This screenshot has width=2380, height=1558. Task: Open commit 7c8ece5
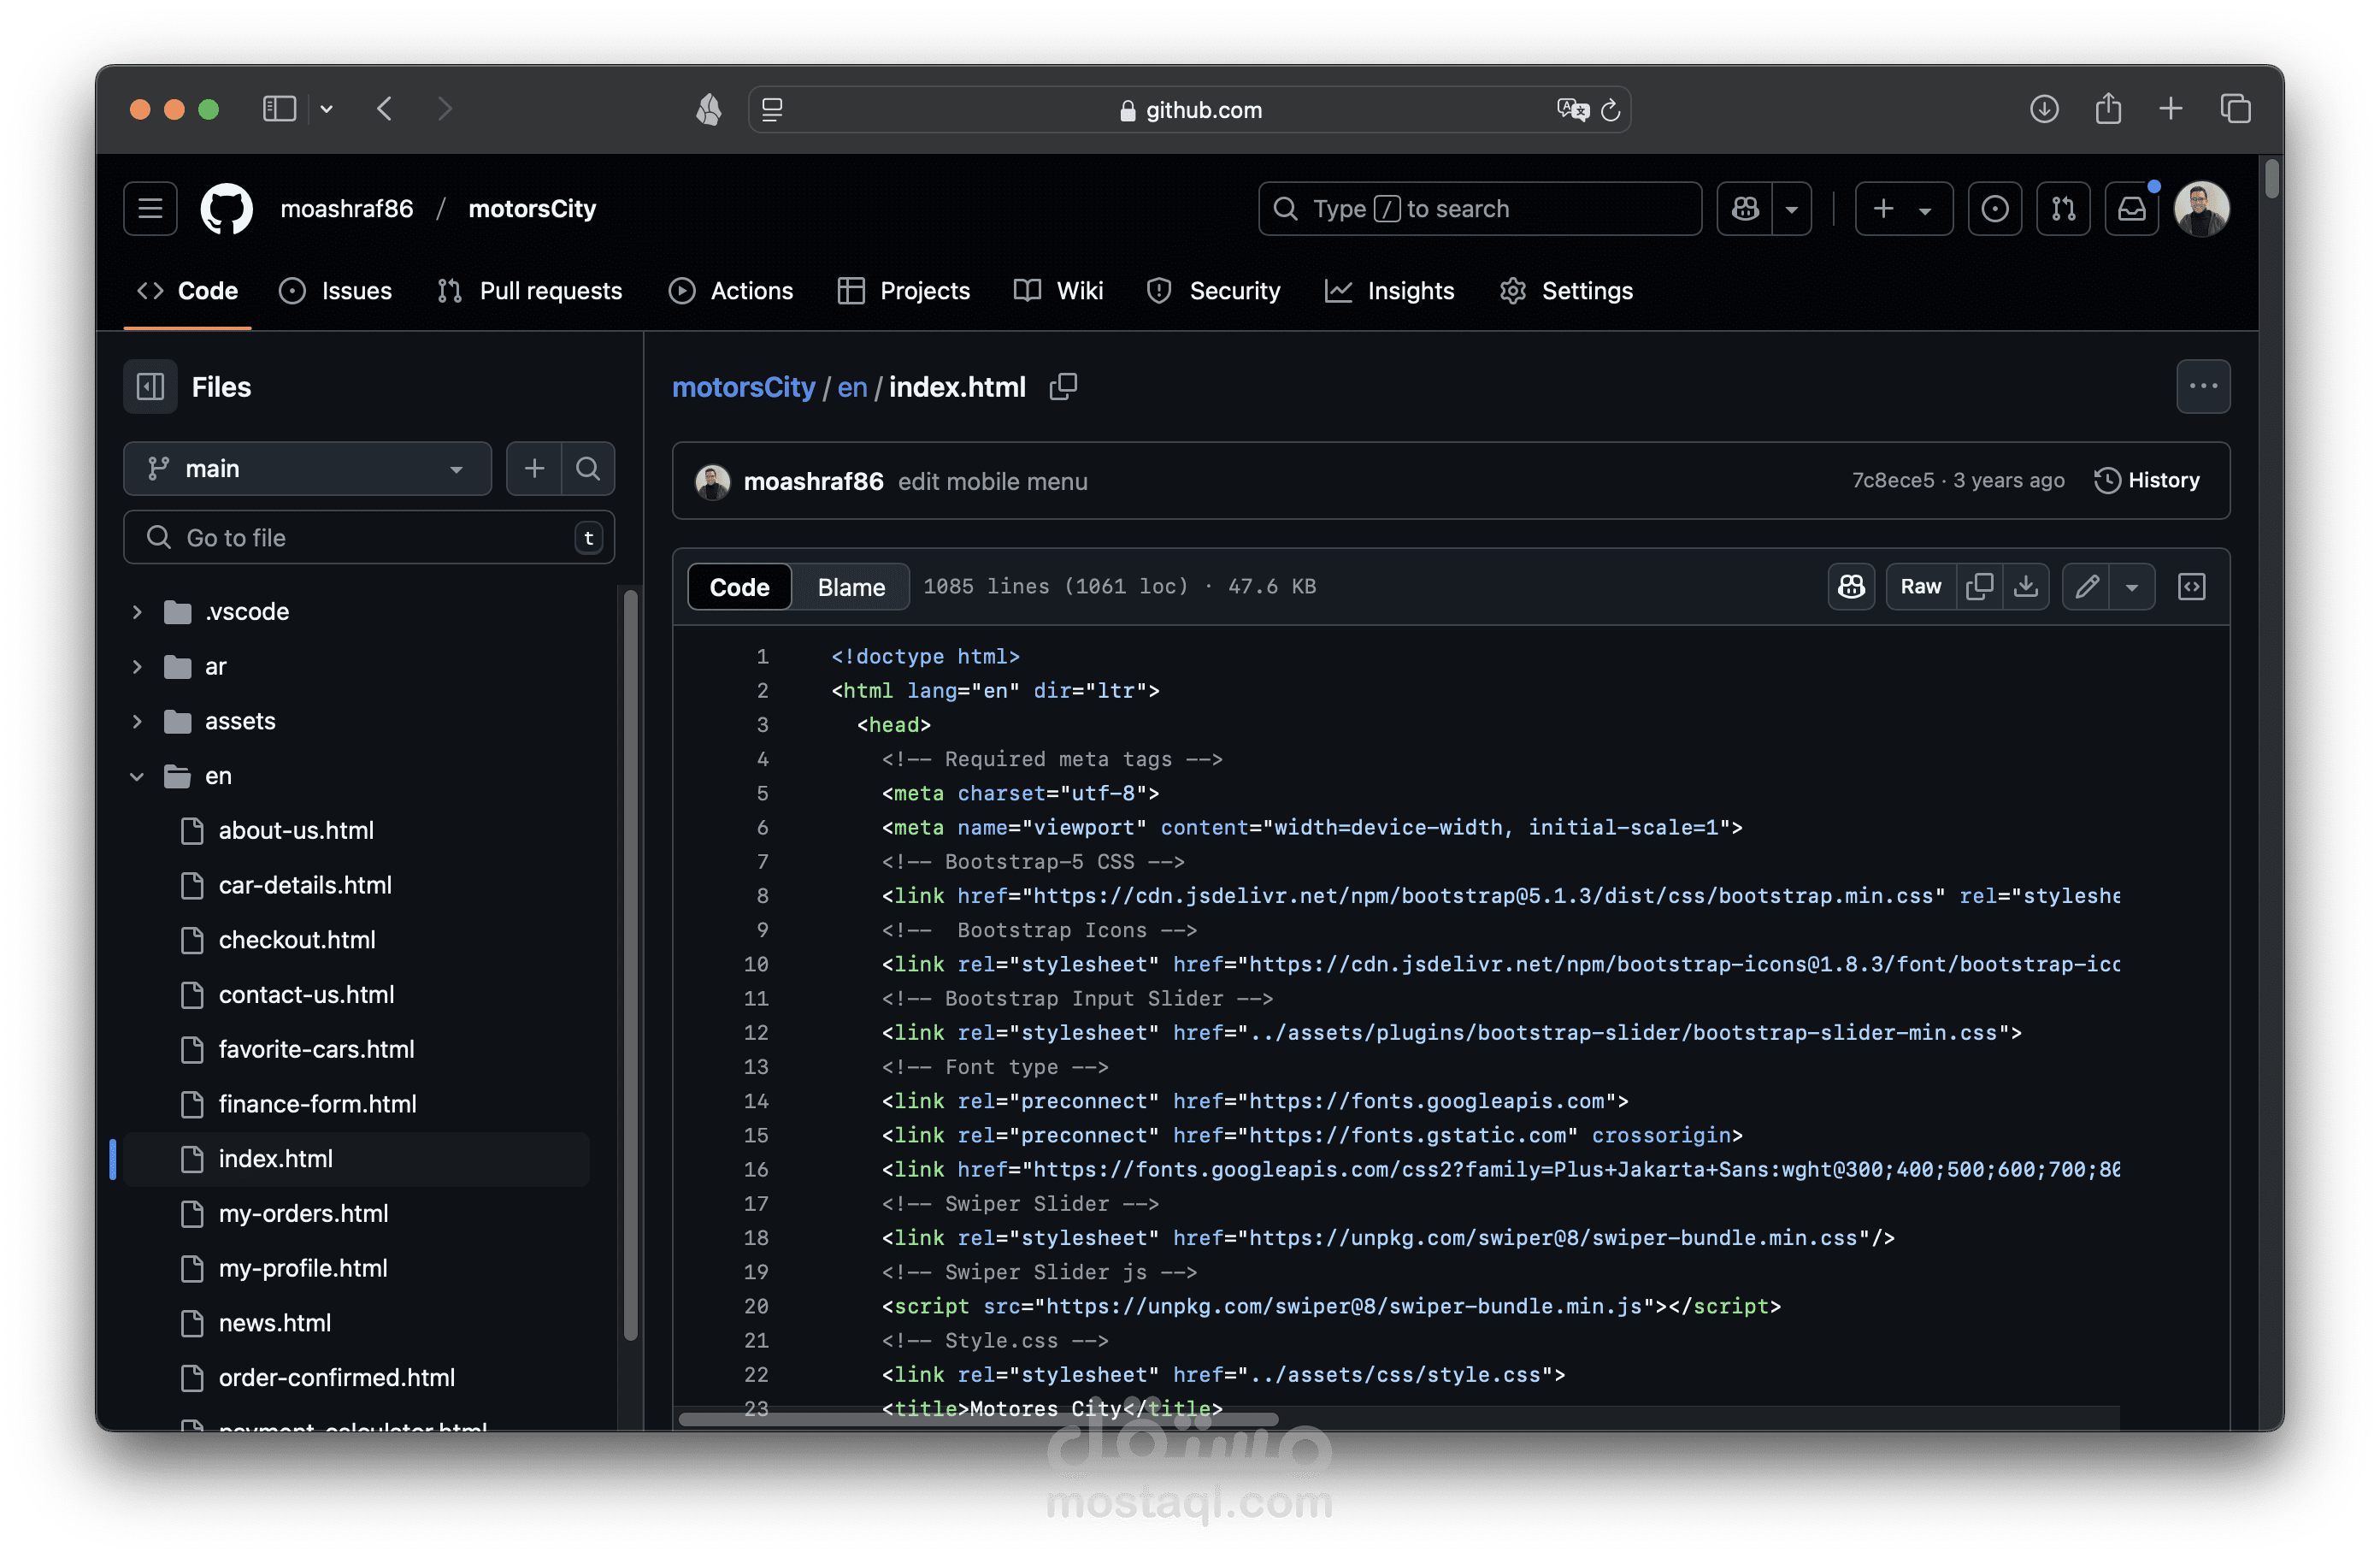[1892, 481]
